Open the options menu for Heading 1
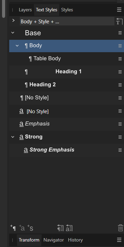The image size is (124, 247). [120, 72]
